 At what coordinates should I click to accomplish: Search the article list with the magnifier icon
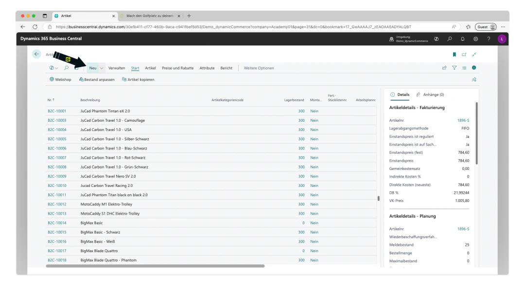click(x=66, y=68)
